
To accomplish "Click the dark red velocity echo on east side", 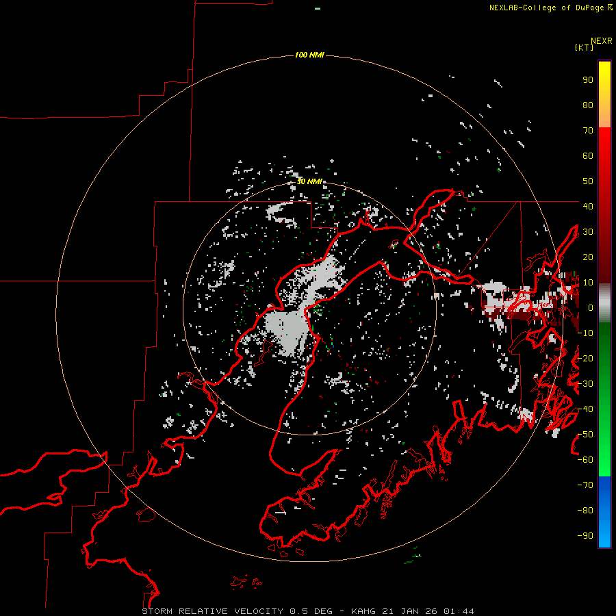I will pos(522,315).
